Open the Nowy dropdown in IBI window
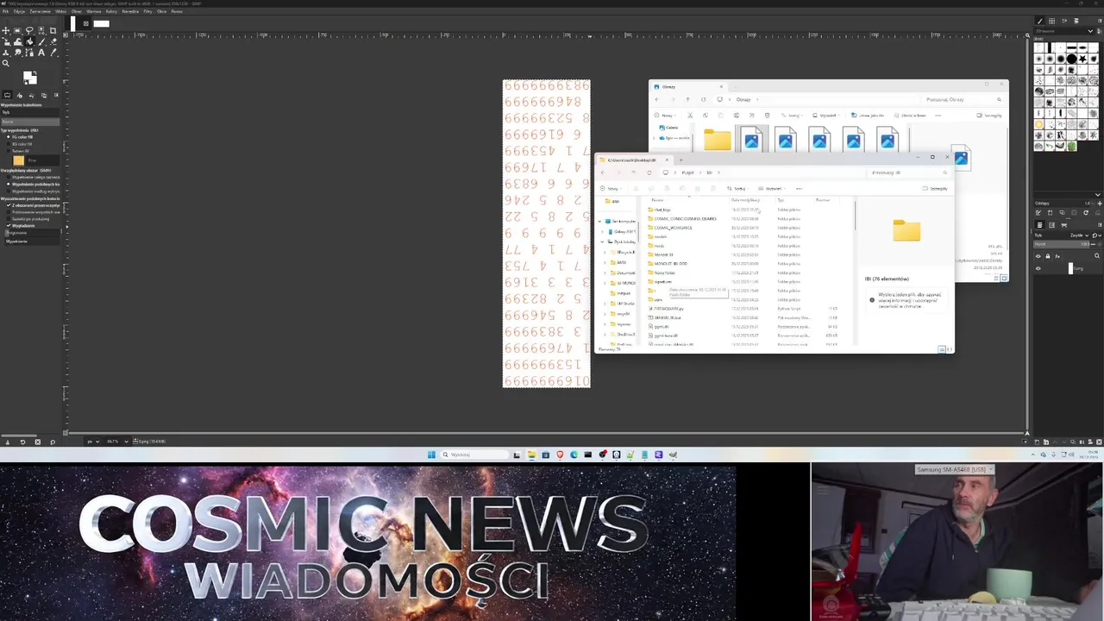Screen dimensions: 1104x621 tap(612, 188)
